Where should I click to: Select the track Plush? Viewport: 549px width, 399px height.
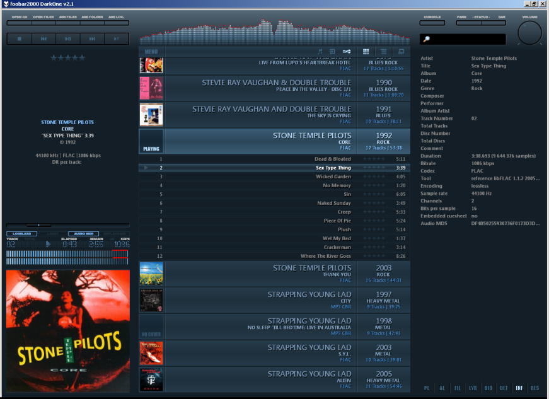point(275,229)
